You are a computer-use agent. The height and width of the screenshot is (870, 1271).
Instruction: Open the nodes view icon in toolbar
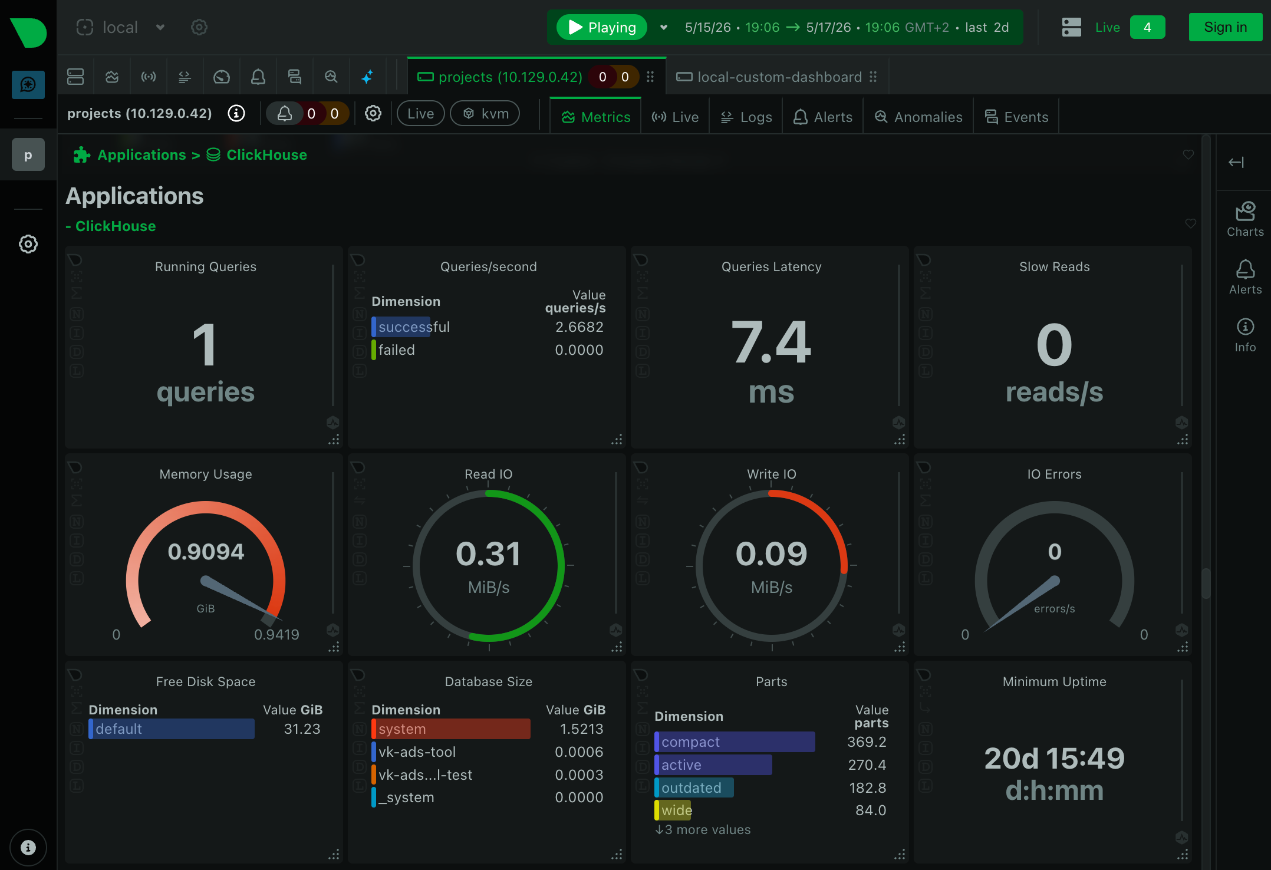[x=75, y=77]
